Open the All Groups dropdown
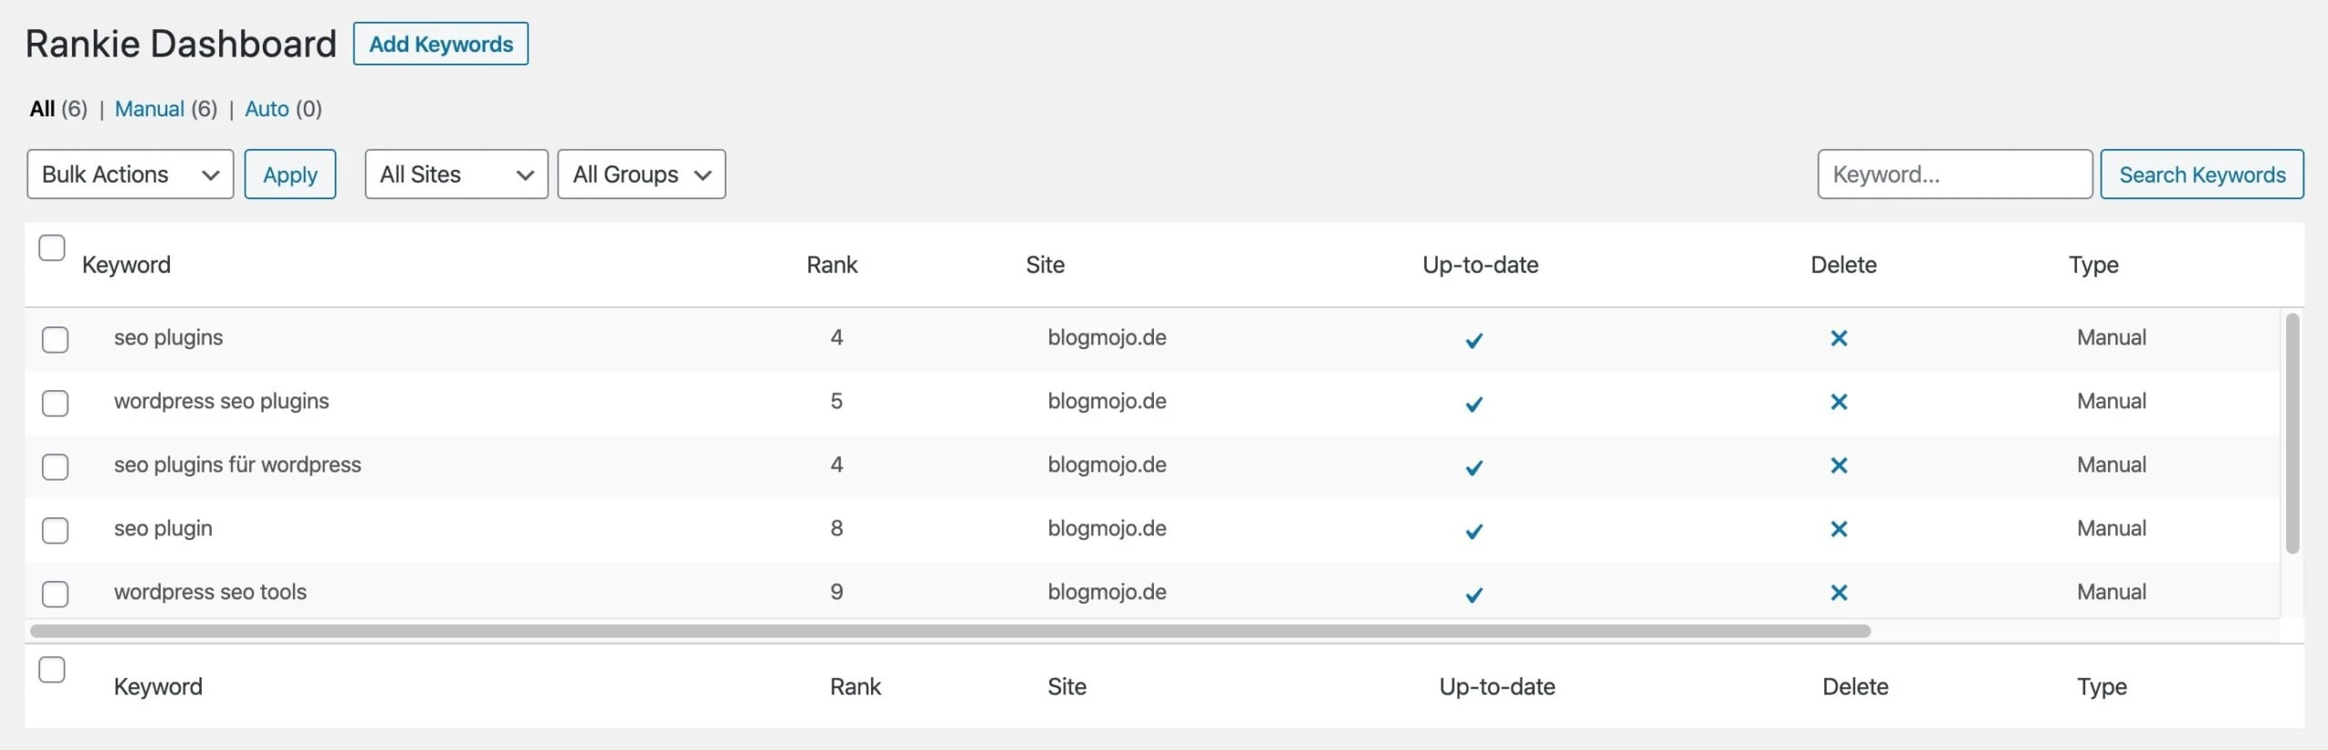 (x=641, y=175)
